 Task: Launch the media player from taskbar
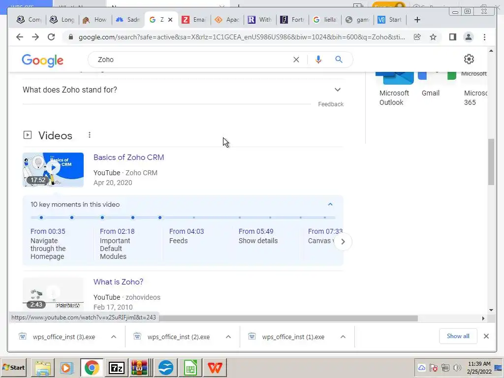(66, 367)
